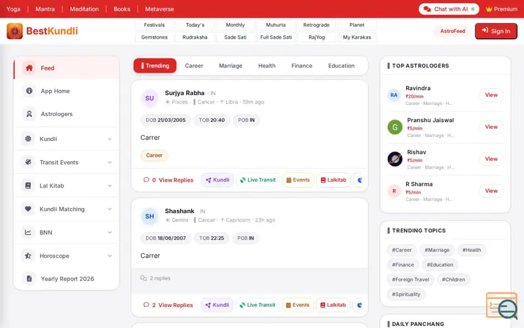Screen dimensions: 524x328
Task: Click the Transit Events icon
Action: pyautogui.click(x=28, y=162)
